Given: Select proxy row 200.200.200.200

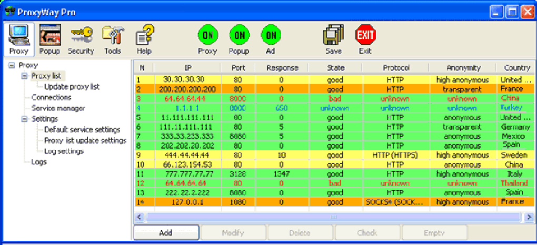Looking at the screenshot, I should [334, 89].
